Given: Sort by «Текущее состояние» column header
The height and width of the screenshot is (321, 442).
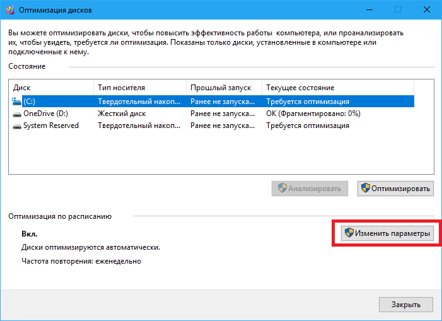Looking at the screenshot, I should (x=338, y=88).
